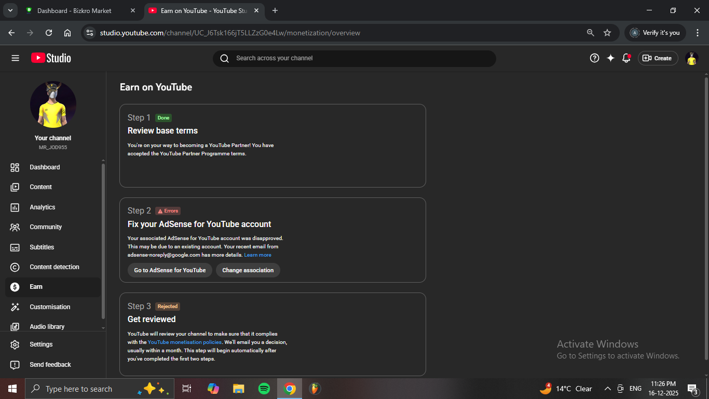Open the YouTube Studio hamburger menu
This screenshot has width=709, height=399.
[x=15, y=58]
